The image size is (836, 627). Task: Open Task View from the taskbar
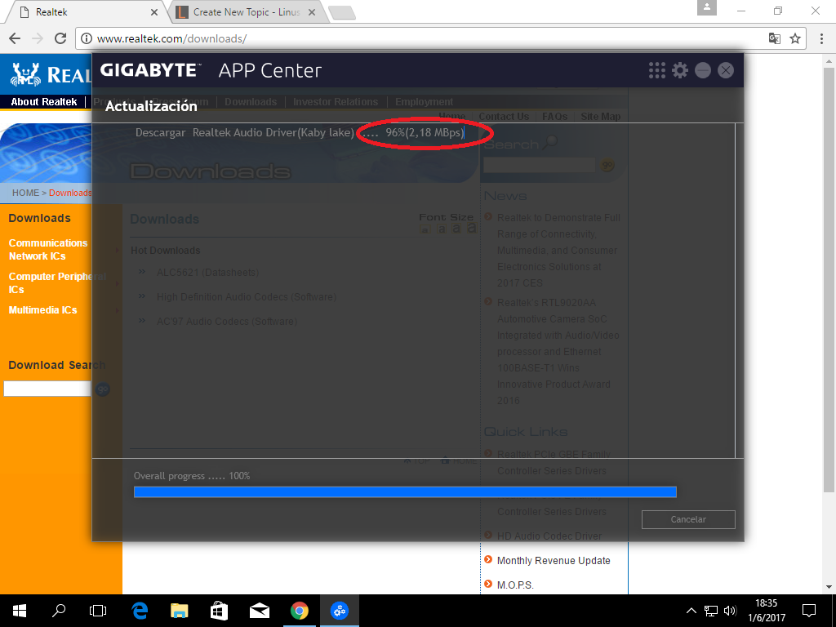tap(98, 611)
